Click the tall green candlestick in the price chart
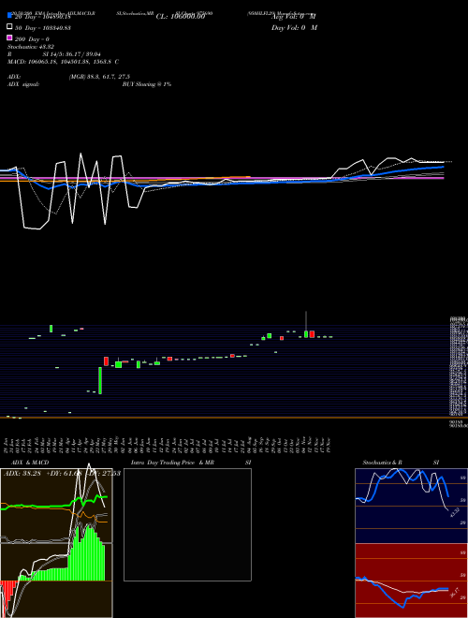 (x=100, y=380)
